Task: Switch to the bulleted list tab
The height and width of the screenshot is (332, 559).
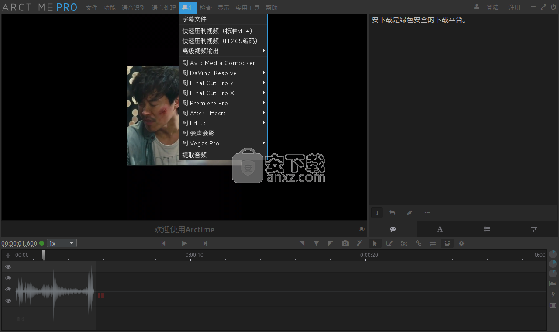Action: 487,229
